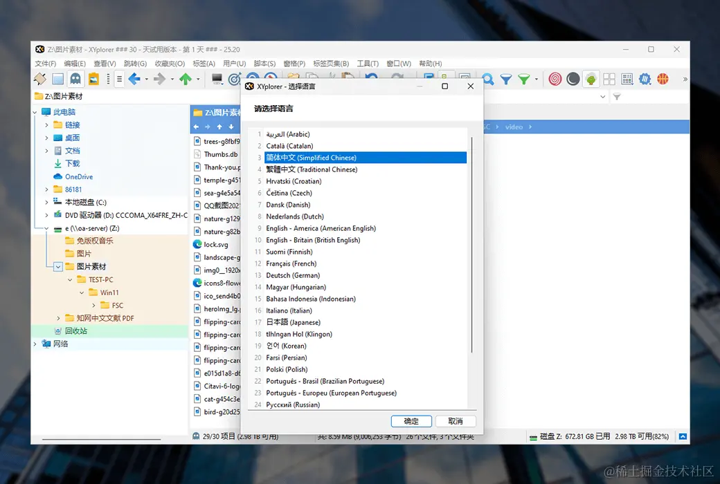Go up with the green up arrow
Screen dimensions: 720x484
[186, 80]
